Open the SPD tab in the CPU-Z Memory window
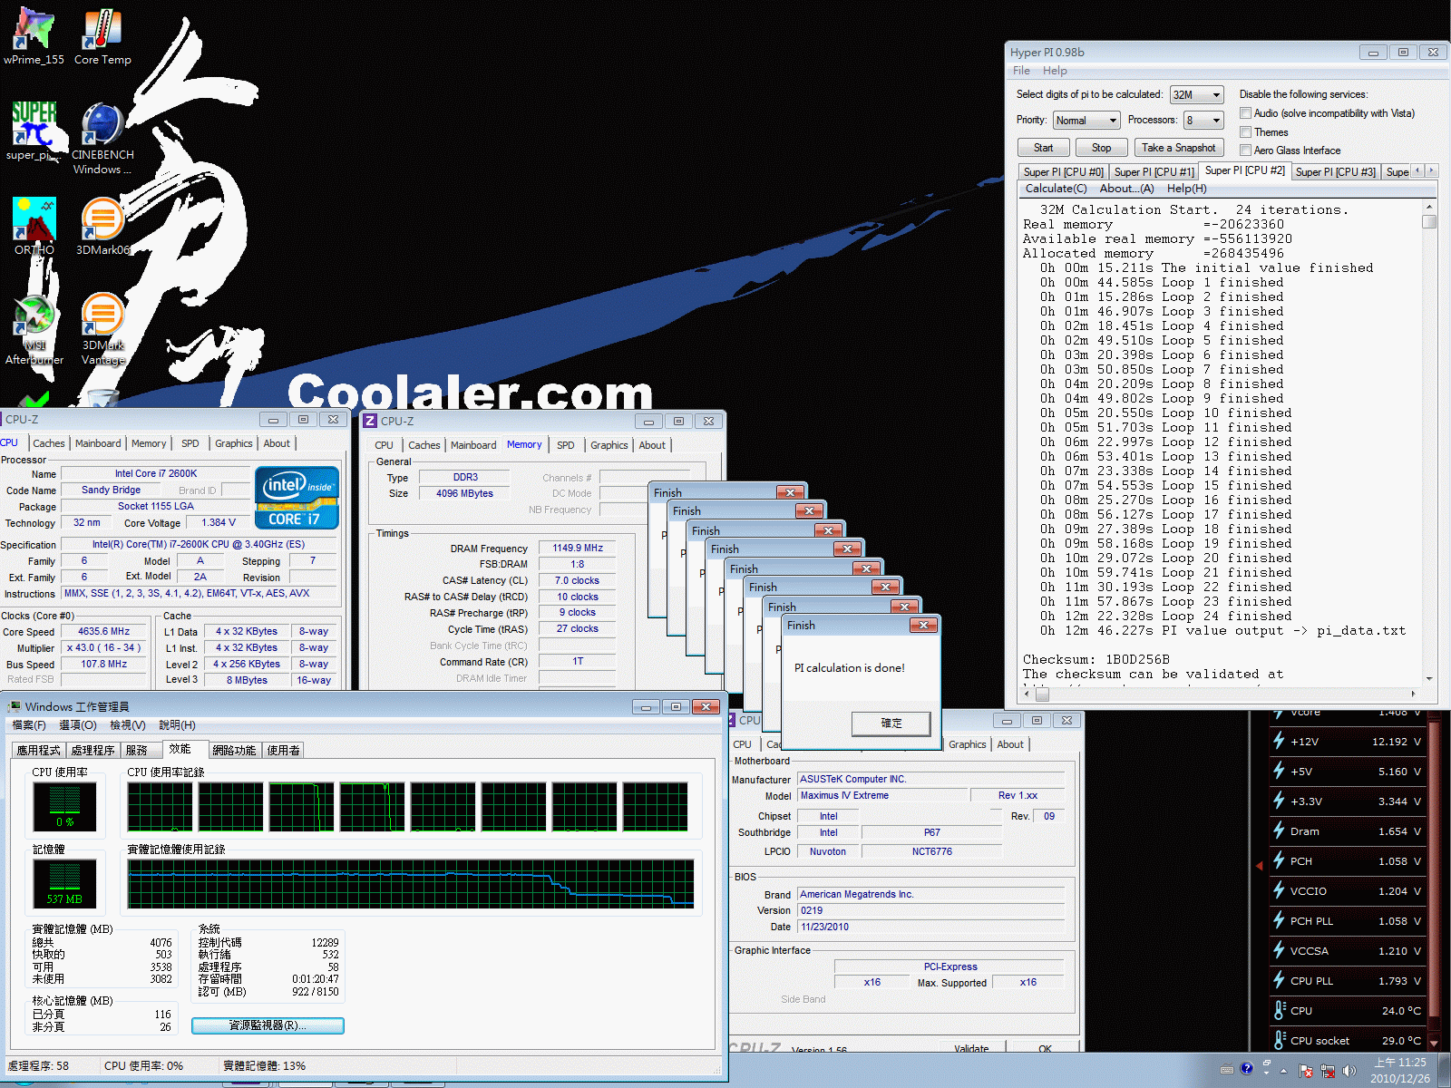Viewport: 1451px width, 1088px height. point(565,445)
